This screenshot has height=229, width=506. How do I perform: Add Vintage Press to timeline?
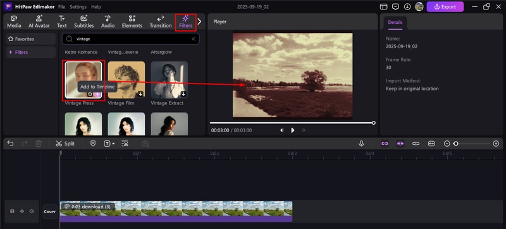[97, 94]
